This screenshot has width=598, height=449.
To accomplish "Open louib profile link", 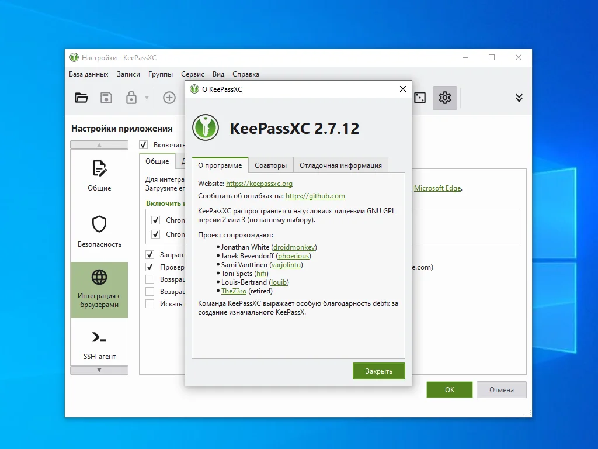I will tap(279, 282).
